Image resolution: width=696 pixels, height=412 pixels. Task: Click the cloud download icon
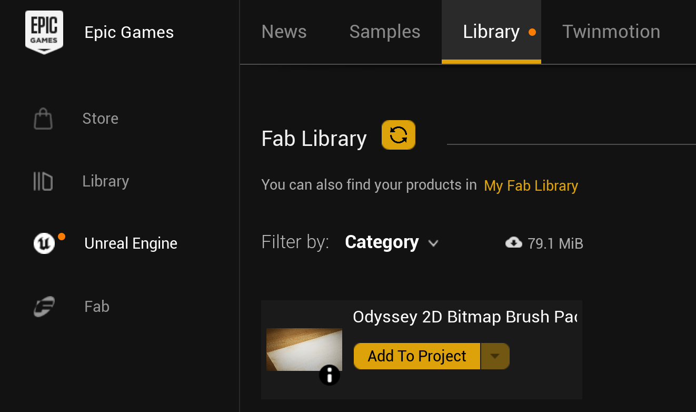[x=514, y=242]
